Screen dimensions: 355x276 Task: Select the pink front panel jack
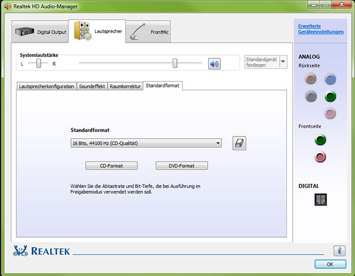(x=320, y=157)
